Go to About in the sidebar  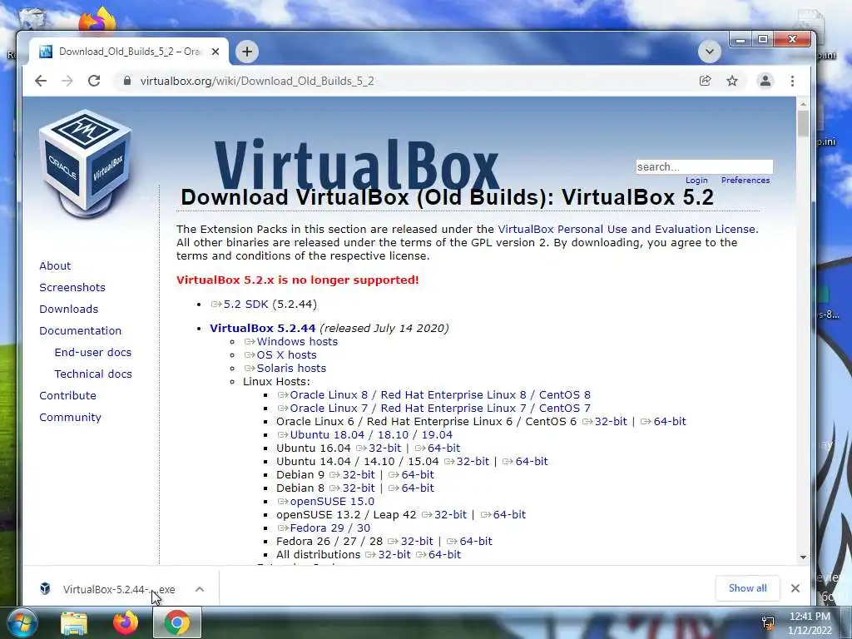(55, 265)
